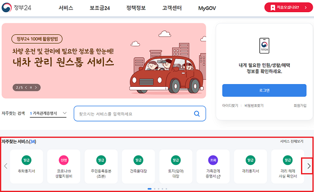
Task: Open the 격리통지서 service card
Action: pos(250,166)
